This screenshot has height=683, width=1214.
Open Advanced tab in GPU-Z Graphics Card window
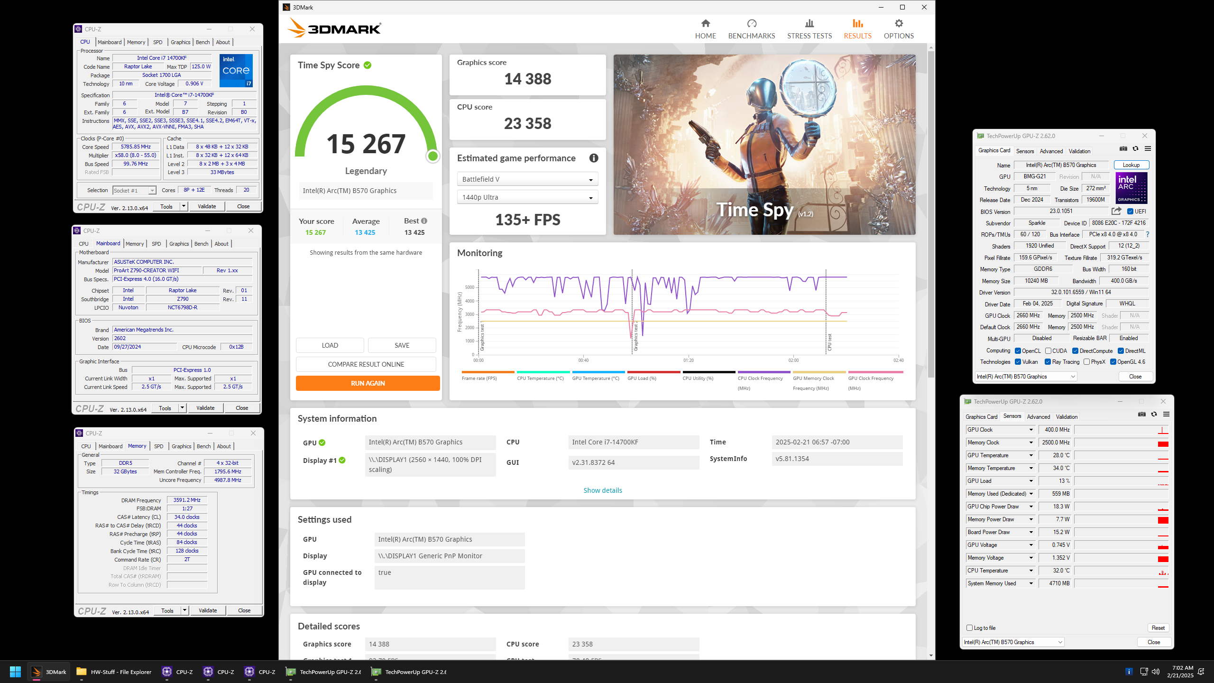pos(1051,151)
